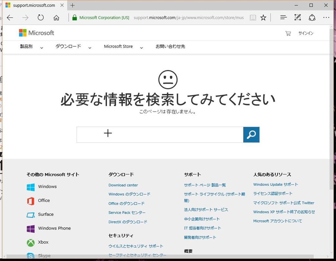Click the Share circle icon
Viewport: 336px width, 261px height.
tap(312, 17)
